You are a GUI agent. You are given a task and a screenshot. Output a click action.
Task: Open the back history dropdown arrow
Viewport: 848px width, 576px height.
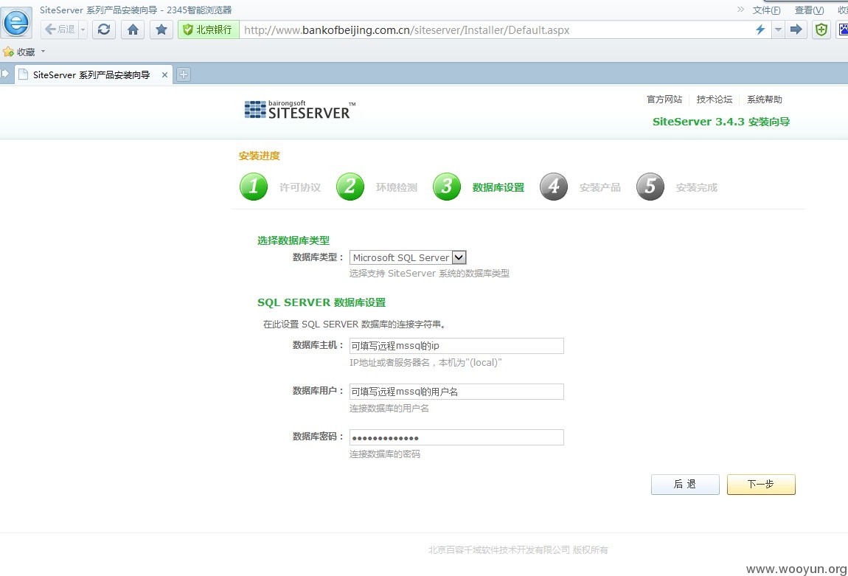coord(83,30)
